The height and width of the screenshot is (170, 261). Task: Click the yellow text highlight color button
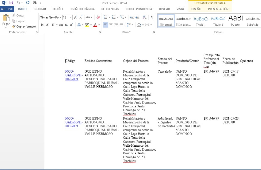[x=87, y=25]
